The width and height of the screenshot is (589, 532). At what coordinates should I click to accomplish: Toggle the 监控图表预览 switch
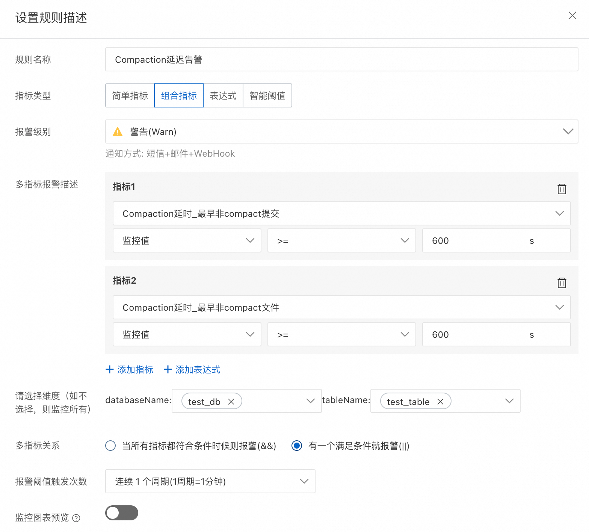pyautogui.click(x=122, y=513)
